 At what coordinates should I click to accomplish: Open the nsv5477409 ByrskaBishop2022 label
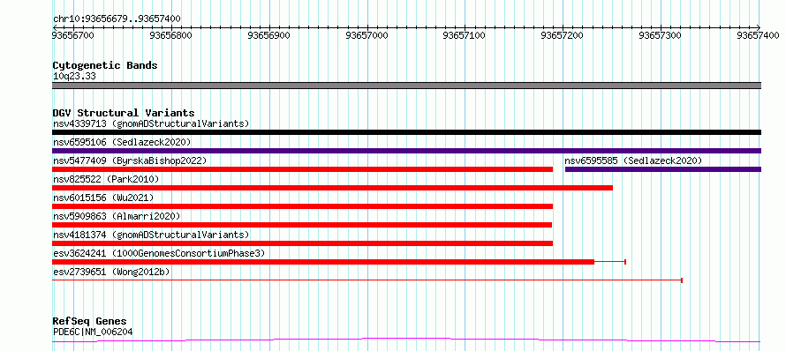130,161
